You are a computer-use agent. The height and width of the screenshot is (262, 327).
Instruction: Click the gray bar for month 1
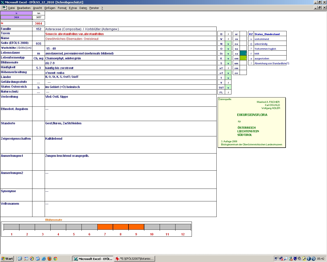click(x=11, y=227)
